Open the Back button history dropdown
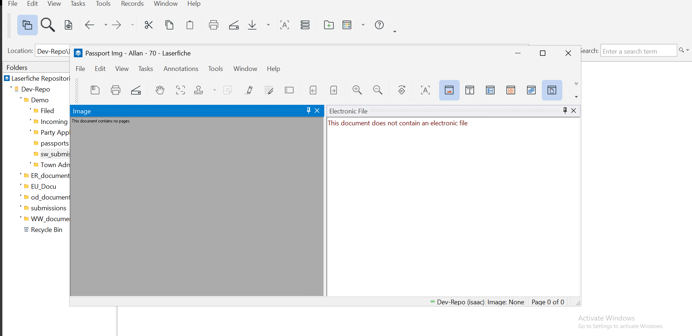 click(106, 25)
